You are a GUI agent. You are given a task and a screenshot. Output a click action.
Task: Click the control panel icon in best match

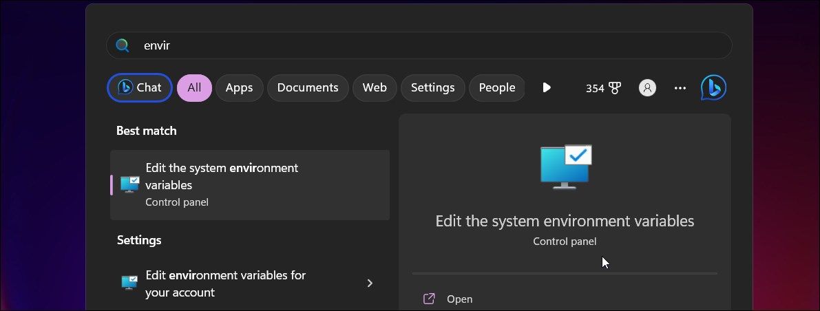click(129, 184)
